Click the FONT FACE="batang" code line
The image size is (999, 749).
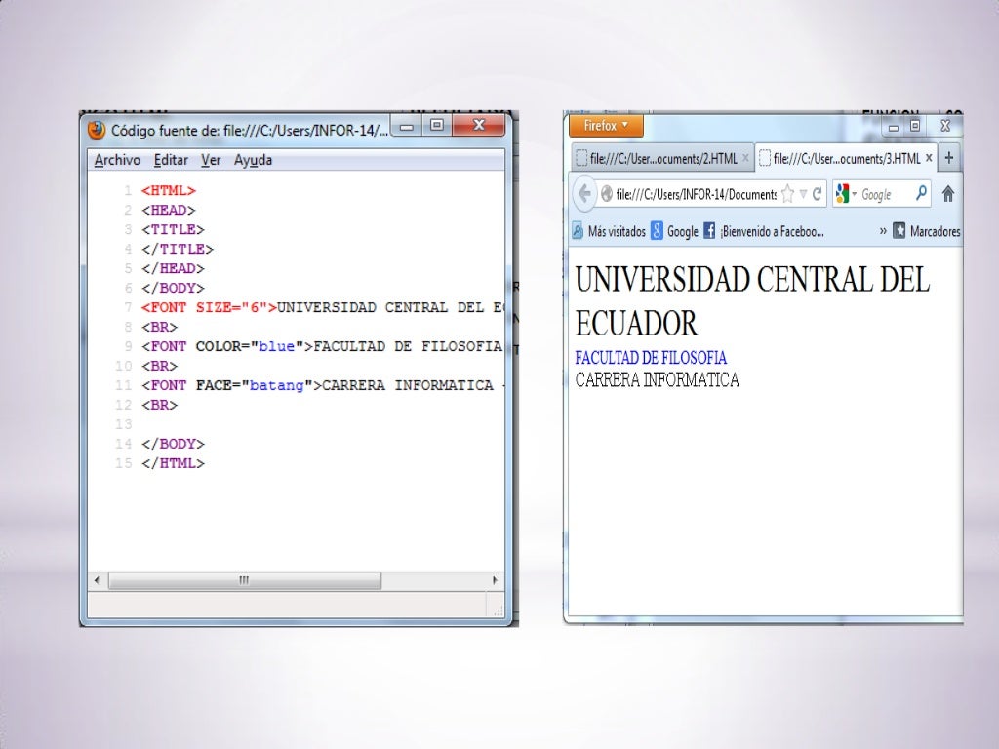[323, 385]
